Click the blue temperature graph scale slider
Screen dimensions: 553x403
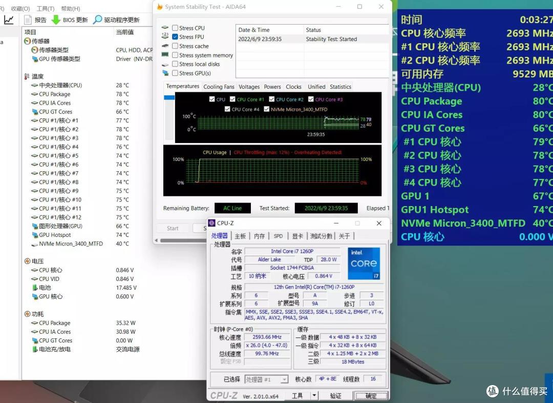[x=169, y=97]
